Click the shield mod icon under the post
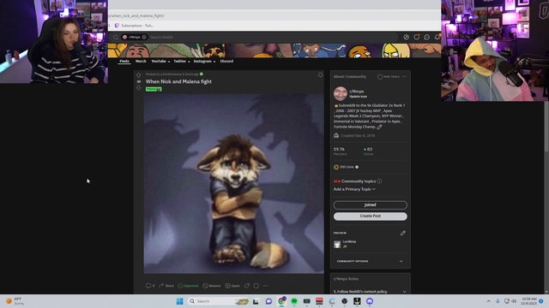The height and width of the screenshot is (308, 549). tap(256, 286)
